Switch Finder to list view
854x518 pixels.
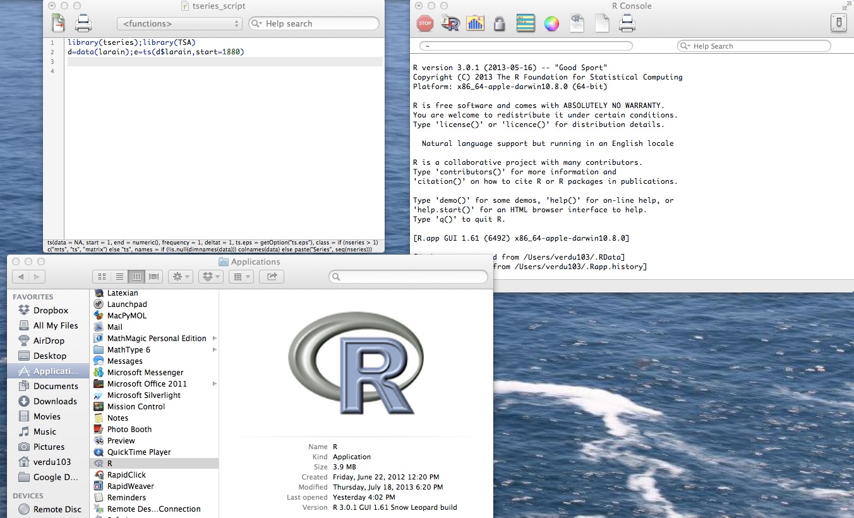point(119,277)
